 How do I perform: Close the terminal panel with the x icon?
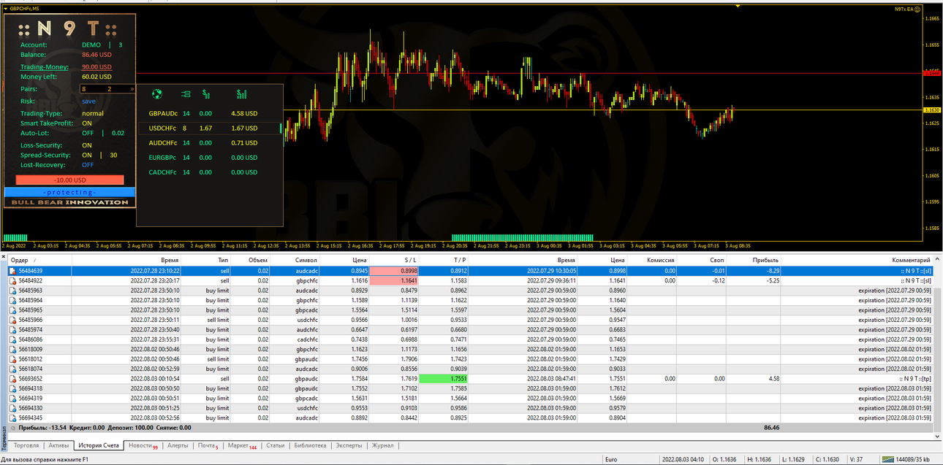tap(3, 257)
